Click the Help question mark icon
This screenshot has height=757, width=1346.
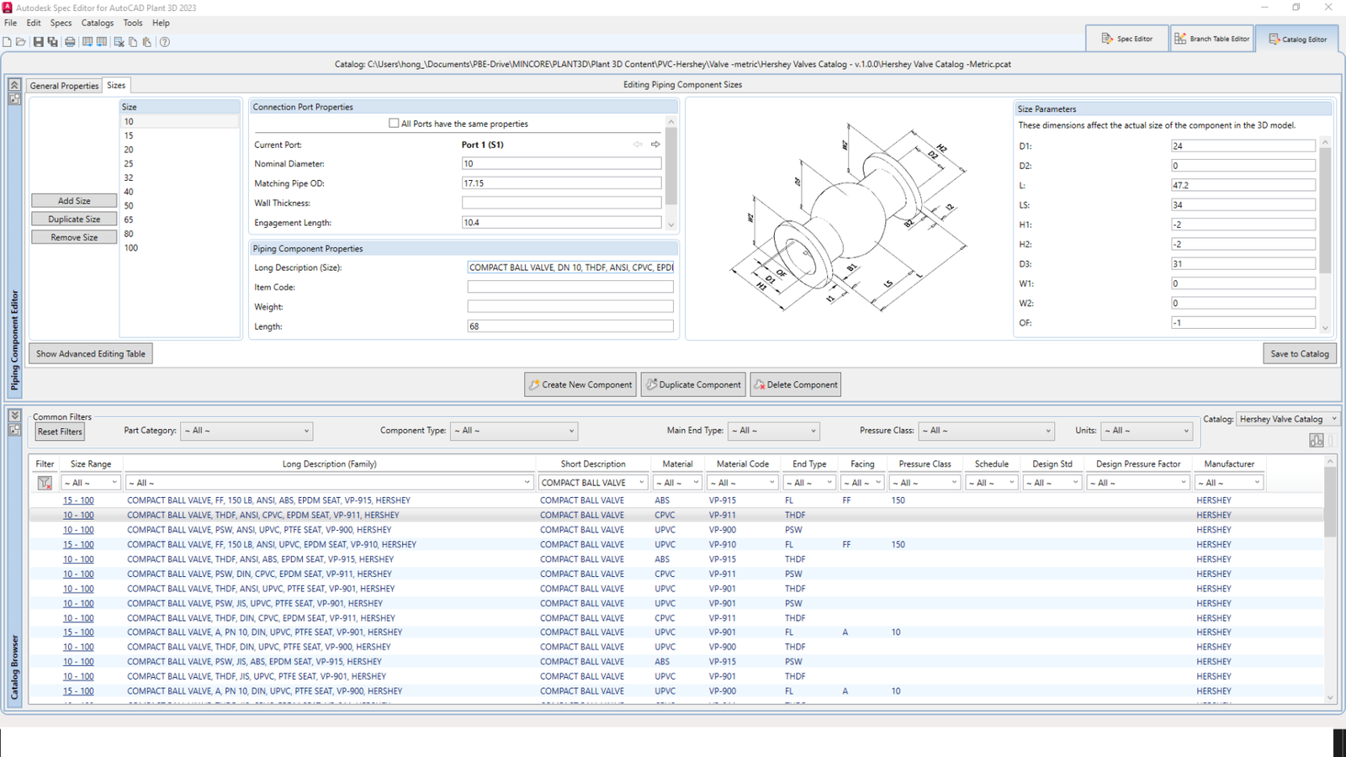click(x=165, y=42)
